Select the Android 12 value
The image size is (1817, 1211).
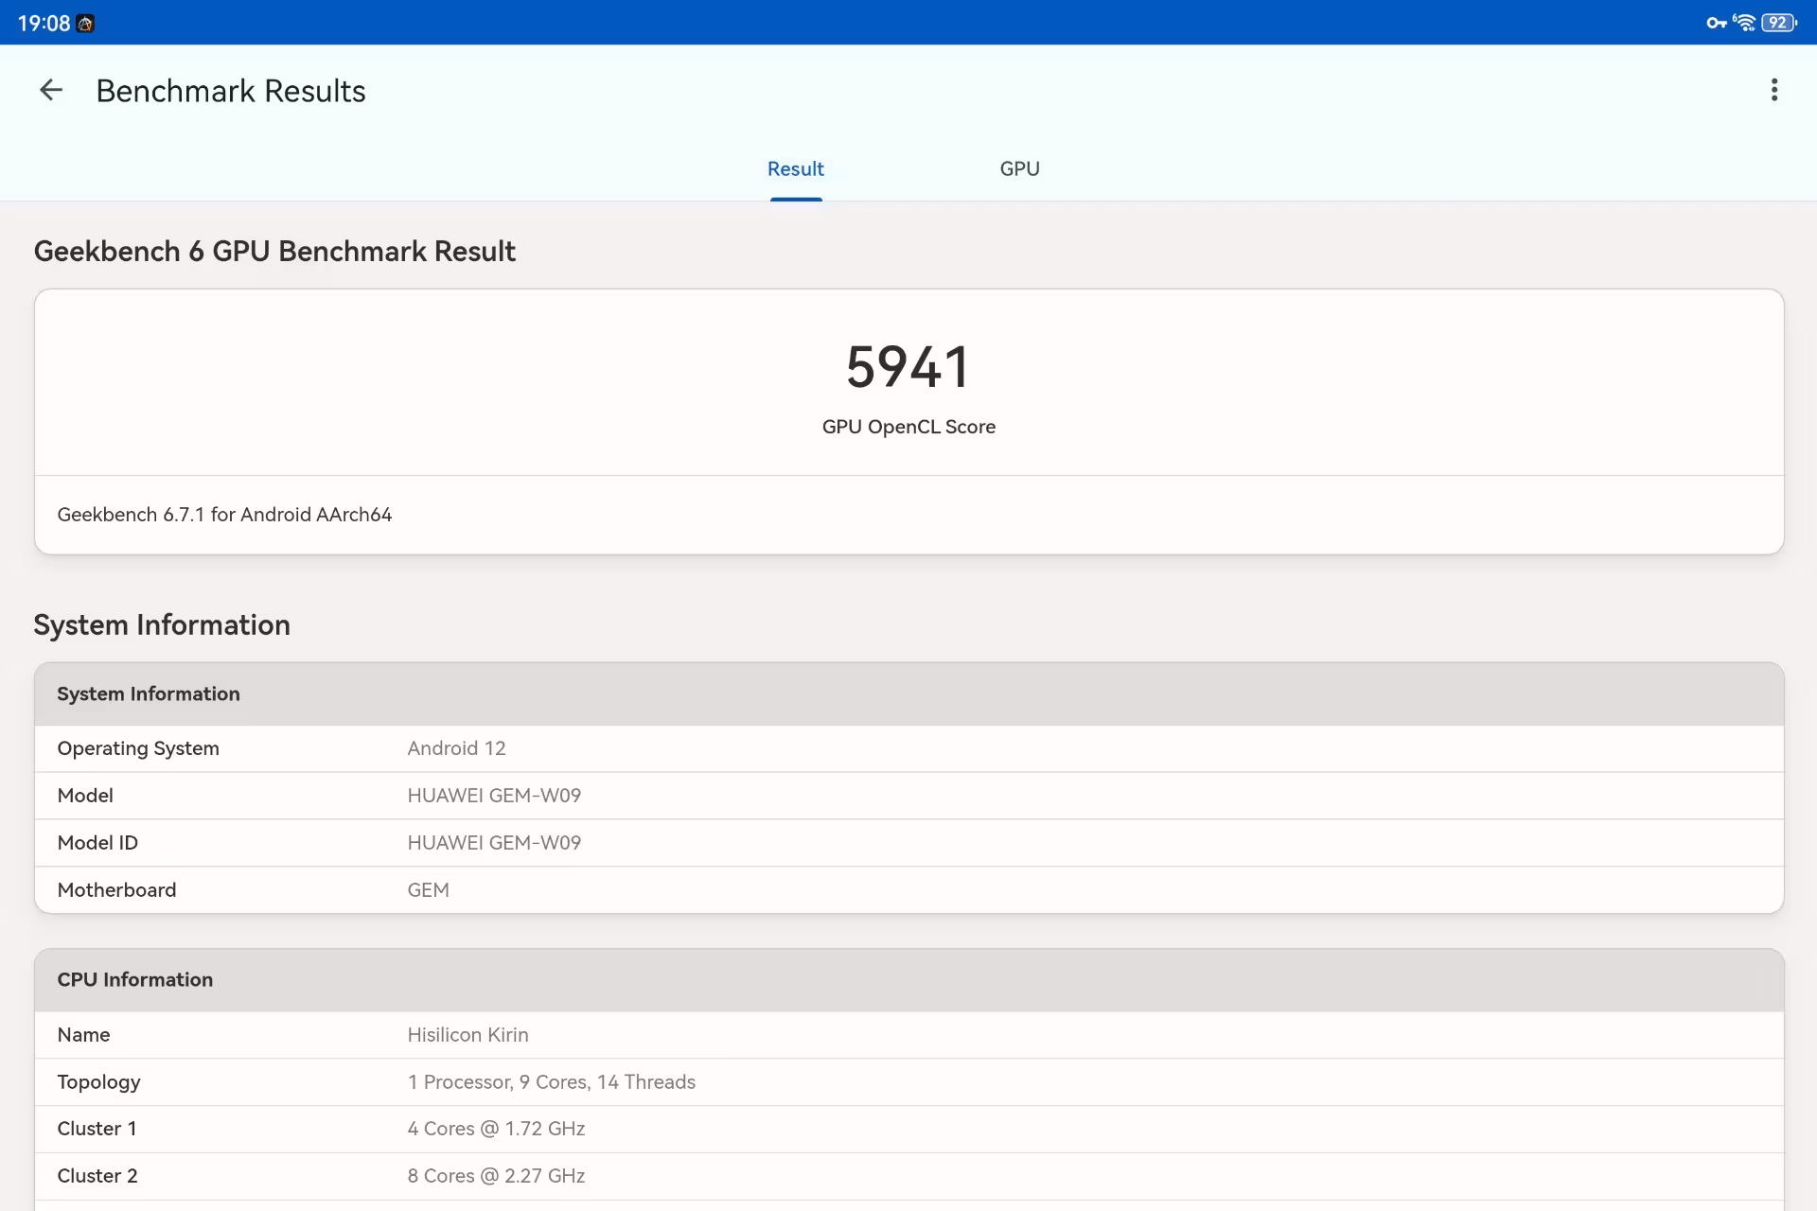[456, 748]
